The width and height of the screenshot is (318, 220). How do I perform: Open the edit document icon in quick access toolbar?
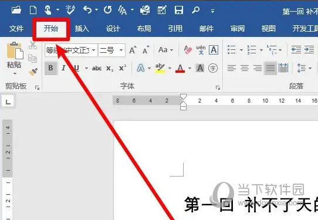162,10
